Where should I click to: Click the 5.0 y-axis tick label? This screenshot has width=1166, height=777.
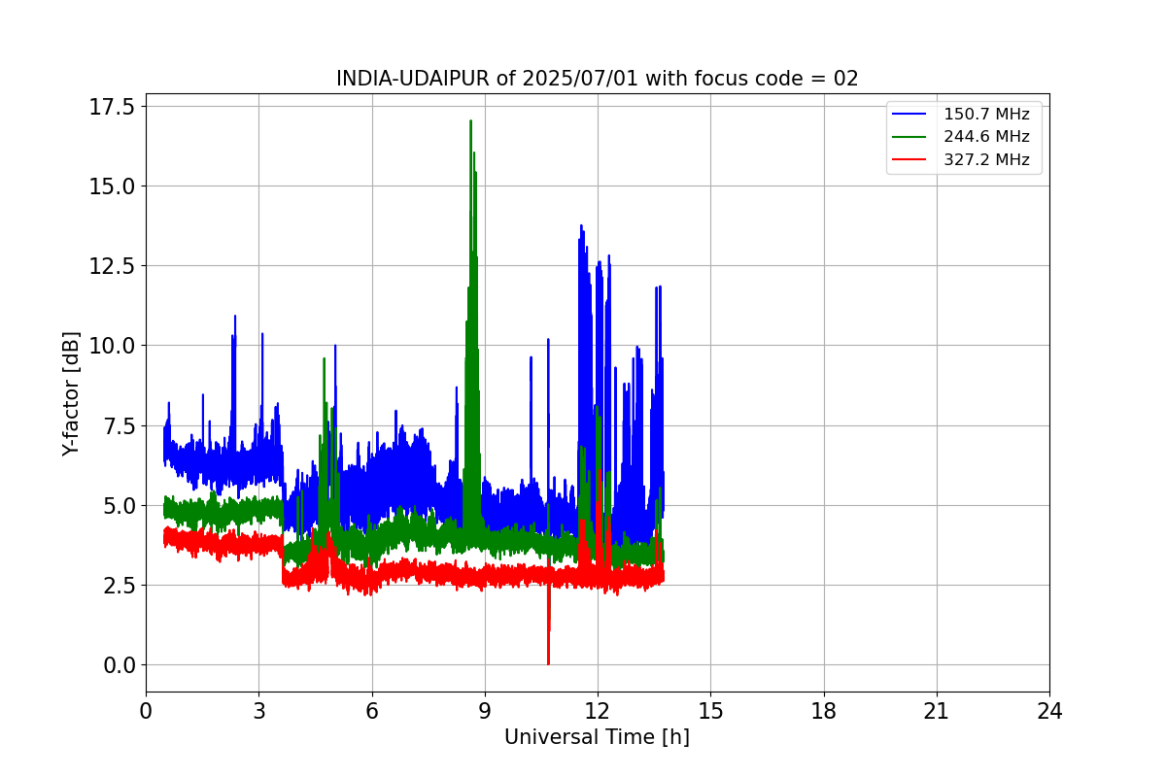click(x=118, y=506)
